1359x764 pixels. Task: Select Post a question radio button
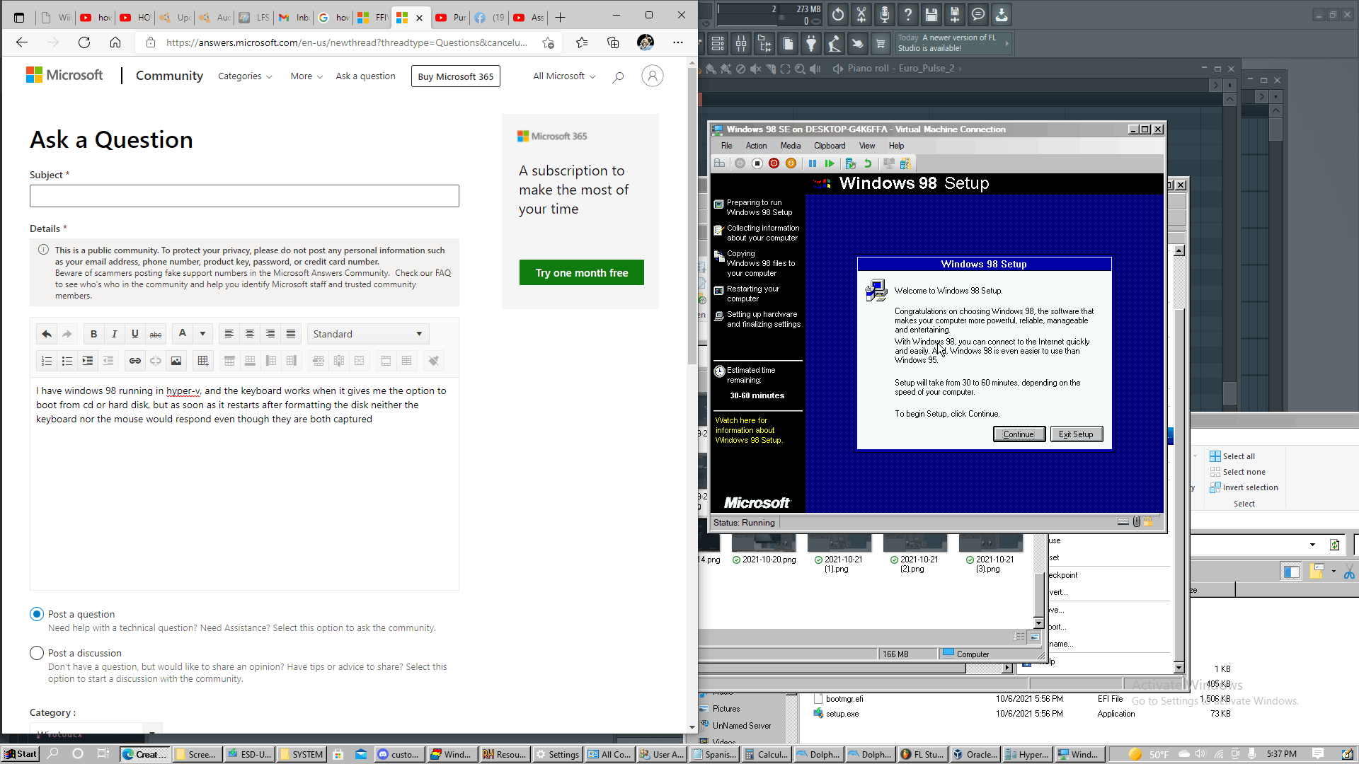tap(37, 614)
